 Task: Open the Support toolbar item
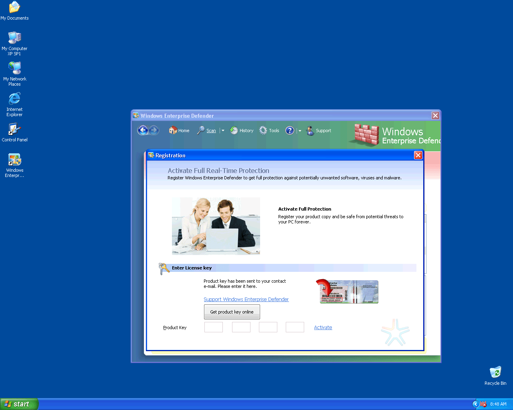tap(319, 131)
